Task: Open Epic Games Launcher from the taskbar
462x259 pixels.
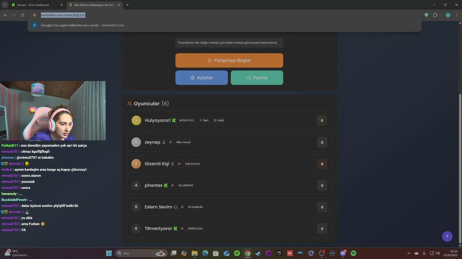Action: (279, 253)
